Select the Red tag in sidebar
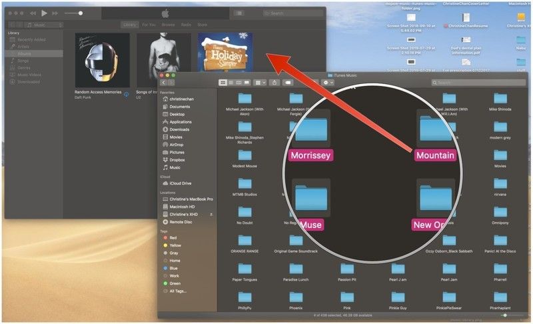This screenshot has height=324, width=533. (173, 237)
